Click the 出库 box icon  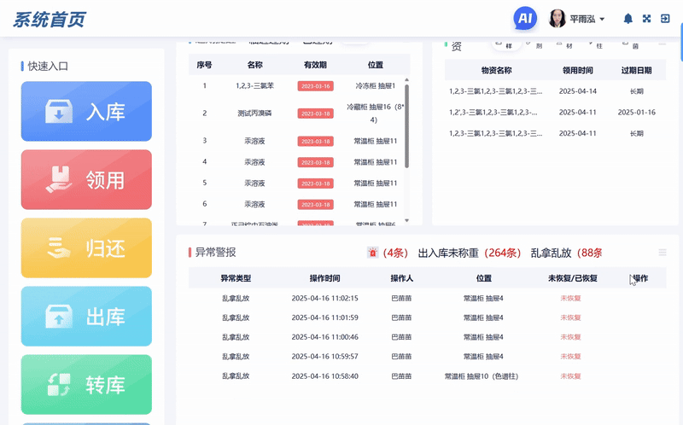click(x=59, y=317)
